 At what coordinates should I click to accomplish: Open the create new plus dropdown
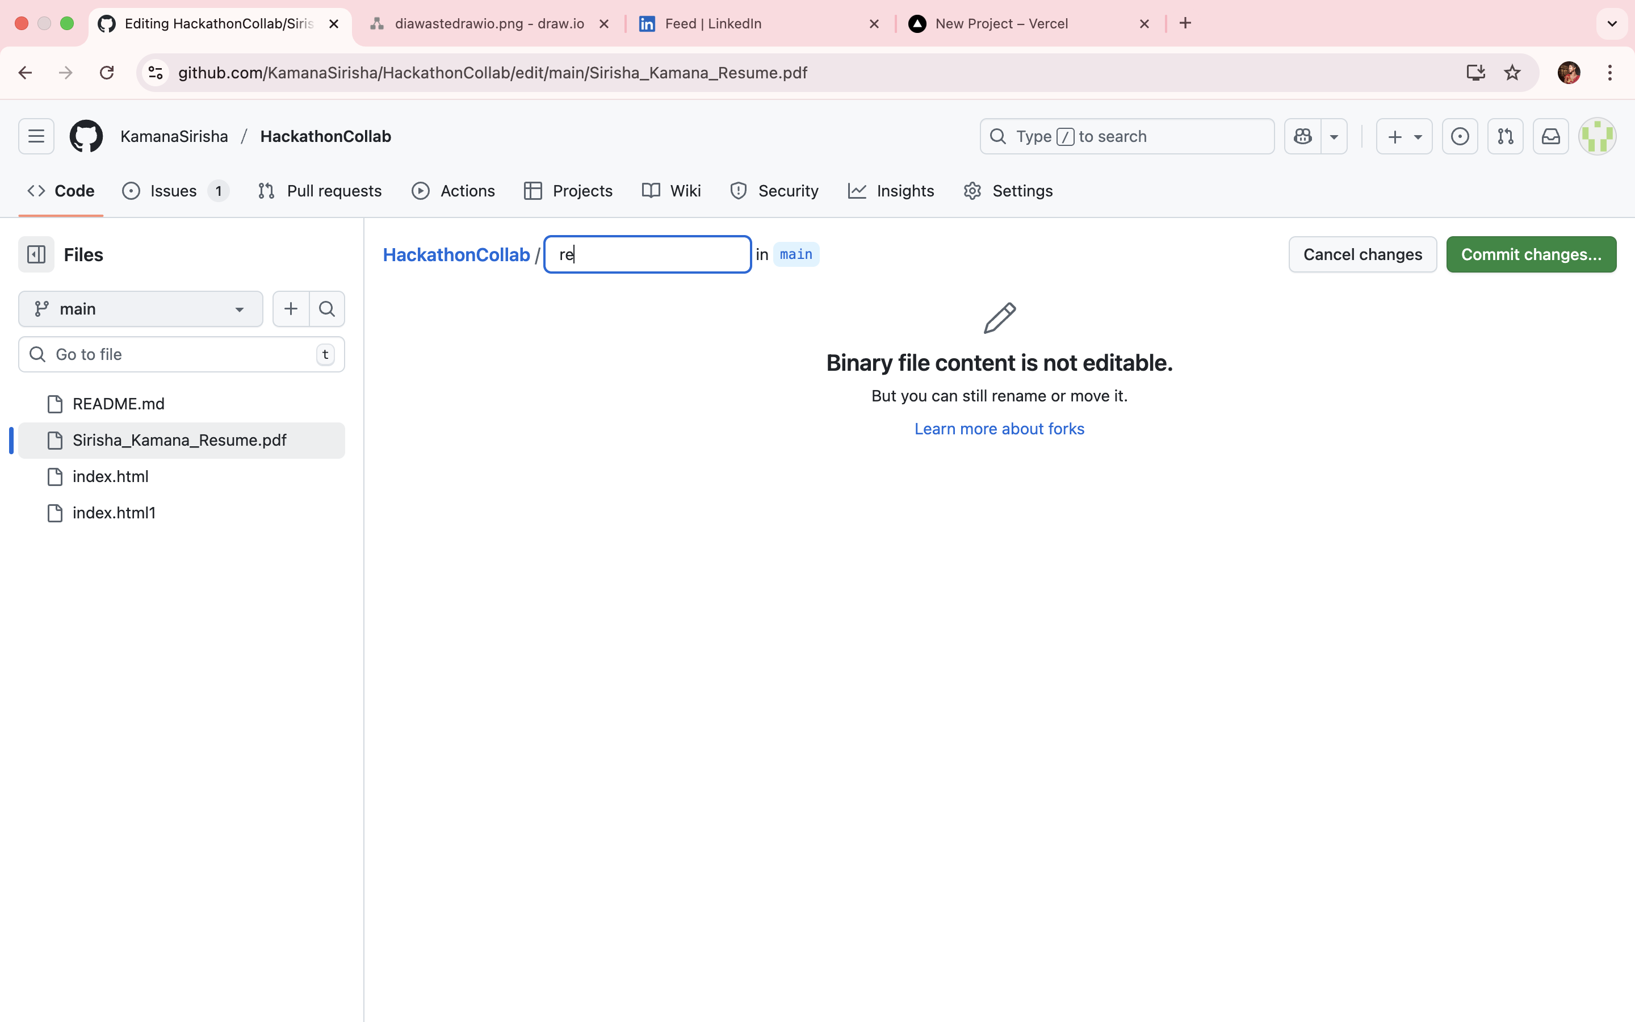point(1404,136)
